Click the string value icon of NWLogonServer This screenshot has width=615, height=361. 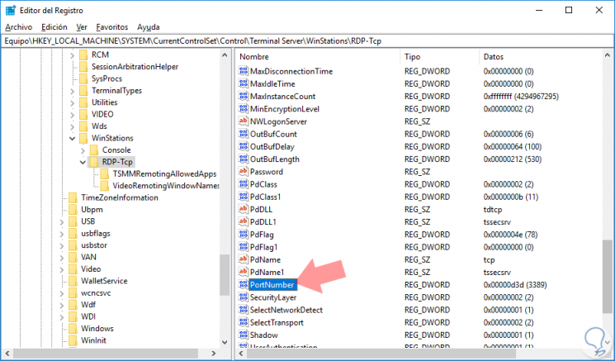point(244,121)
